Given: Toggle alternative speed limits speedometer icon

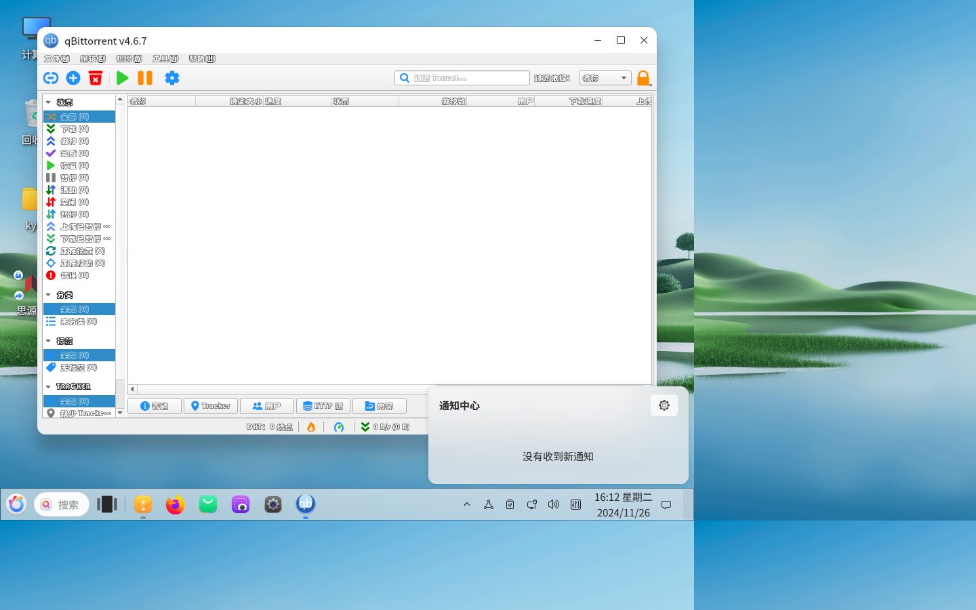Looking at the screenshot, I should click(x=339, y=427).
